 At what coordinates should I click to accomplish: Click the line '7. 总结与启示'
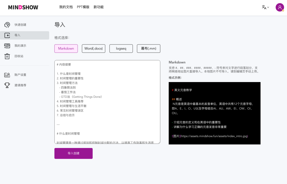[66, 115]
